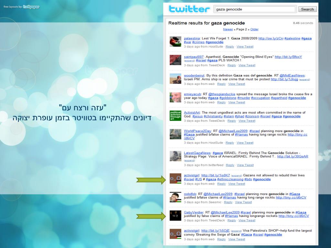Click the @MidEastNews mention
This screenshot has width=331, height=248.
coord(292,76)
